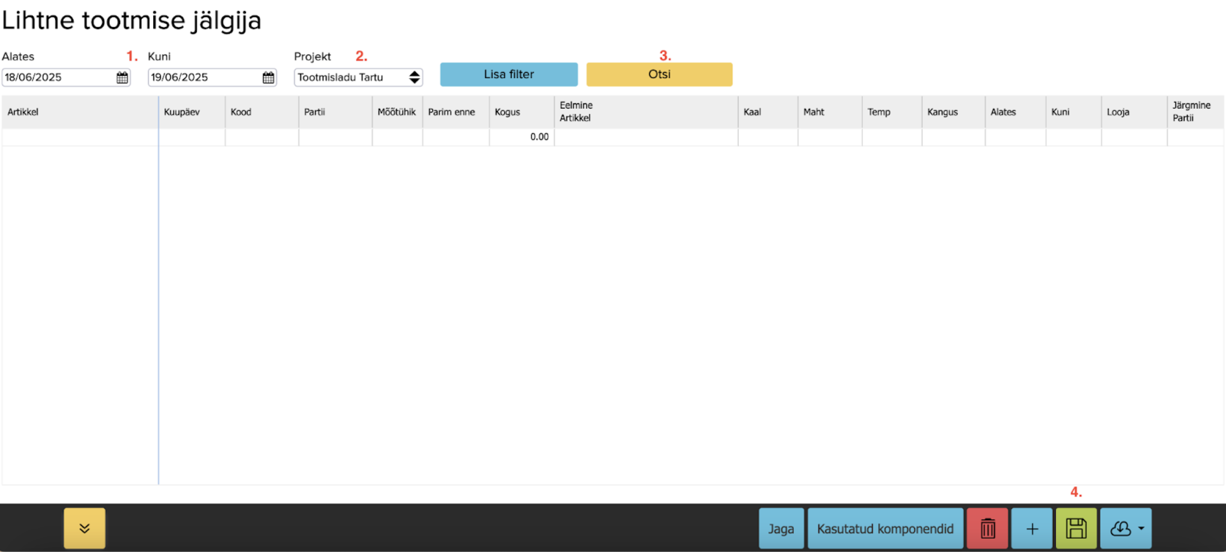Sort by the Artikkel column header
The width and height of the screenshot is (1226, 552).
coord(23,112)
